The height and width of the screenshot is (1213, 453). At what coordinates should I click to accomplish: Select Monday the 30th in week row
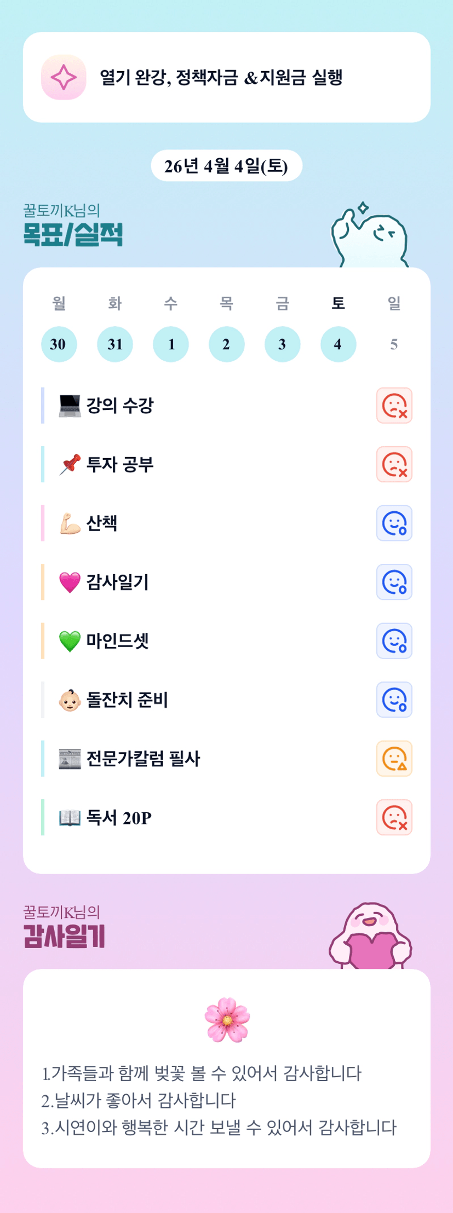pyautogui.click(x=59, y=344)
